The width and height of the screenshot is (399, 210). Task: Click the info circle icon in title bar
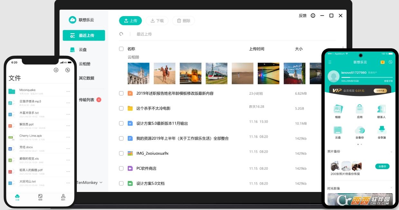(313, 15)
